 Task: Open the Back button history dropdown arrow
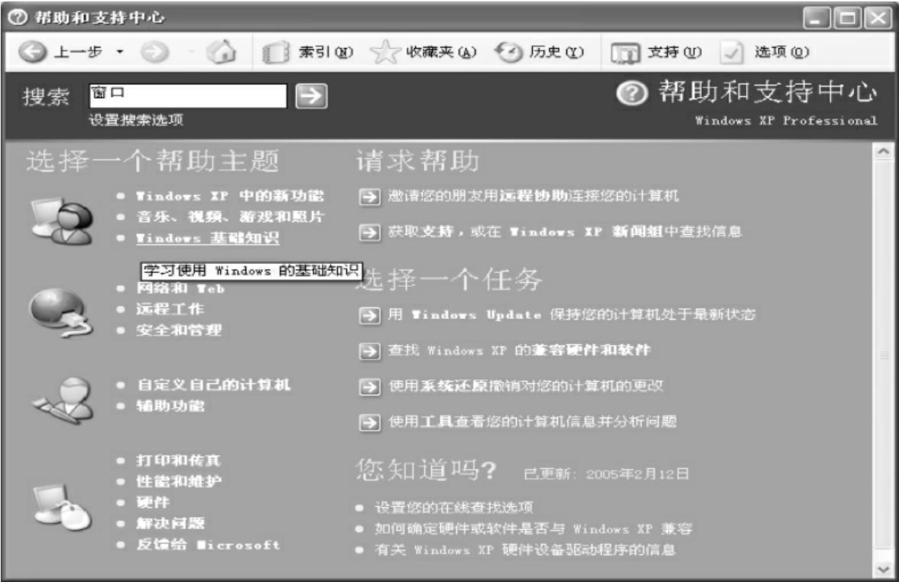point(120,52)
